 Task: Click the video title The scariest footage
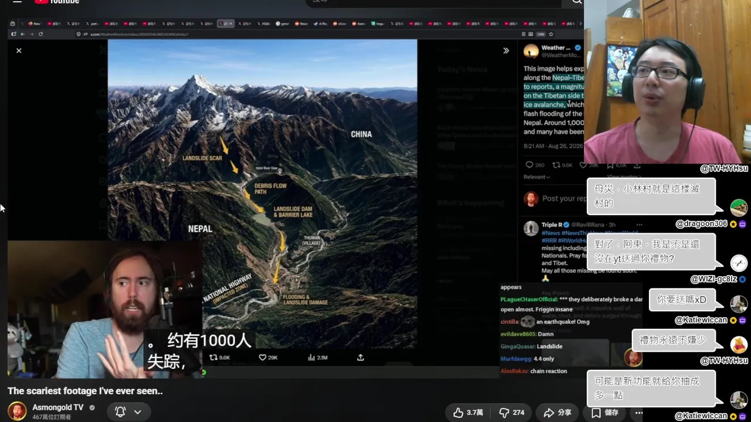pos(85,391)
